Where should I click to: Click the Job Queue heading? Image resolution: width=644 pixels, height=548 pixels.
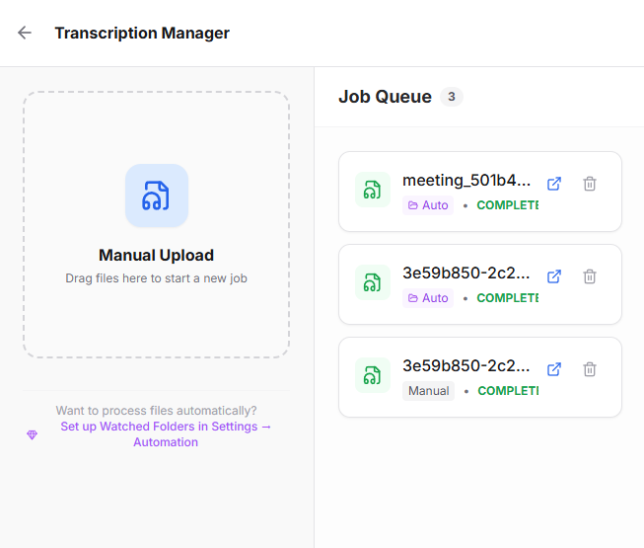[385, 97]
